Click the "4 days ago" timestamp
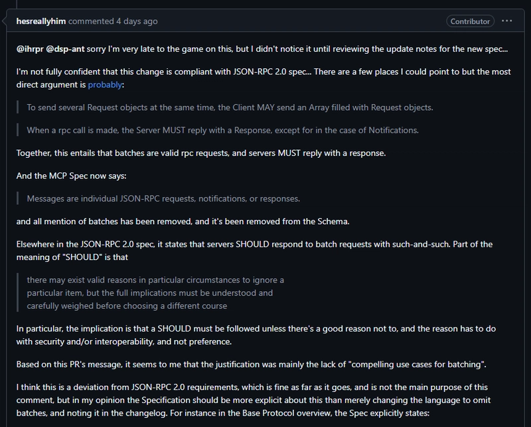Image resolution: width=531 pixels, height=427 pixels. 137,21
